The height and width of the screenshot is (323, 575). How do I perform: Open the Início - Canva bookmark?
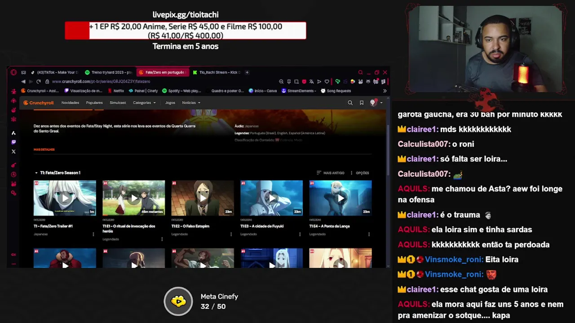tap(263, 91)
